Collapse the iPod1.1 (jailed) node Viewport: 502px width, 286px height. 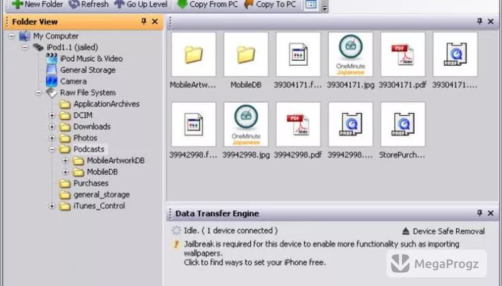pos(25,47)
